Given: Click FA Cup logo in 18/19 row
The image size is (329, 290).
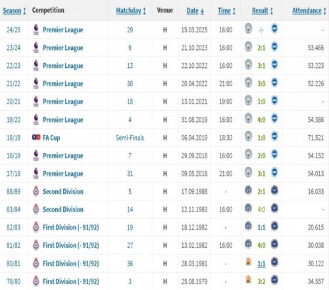Looking at the screenshot, I should (x=36, y=137).
